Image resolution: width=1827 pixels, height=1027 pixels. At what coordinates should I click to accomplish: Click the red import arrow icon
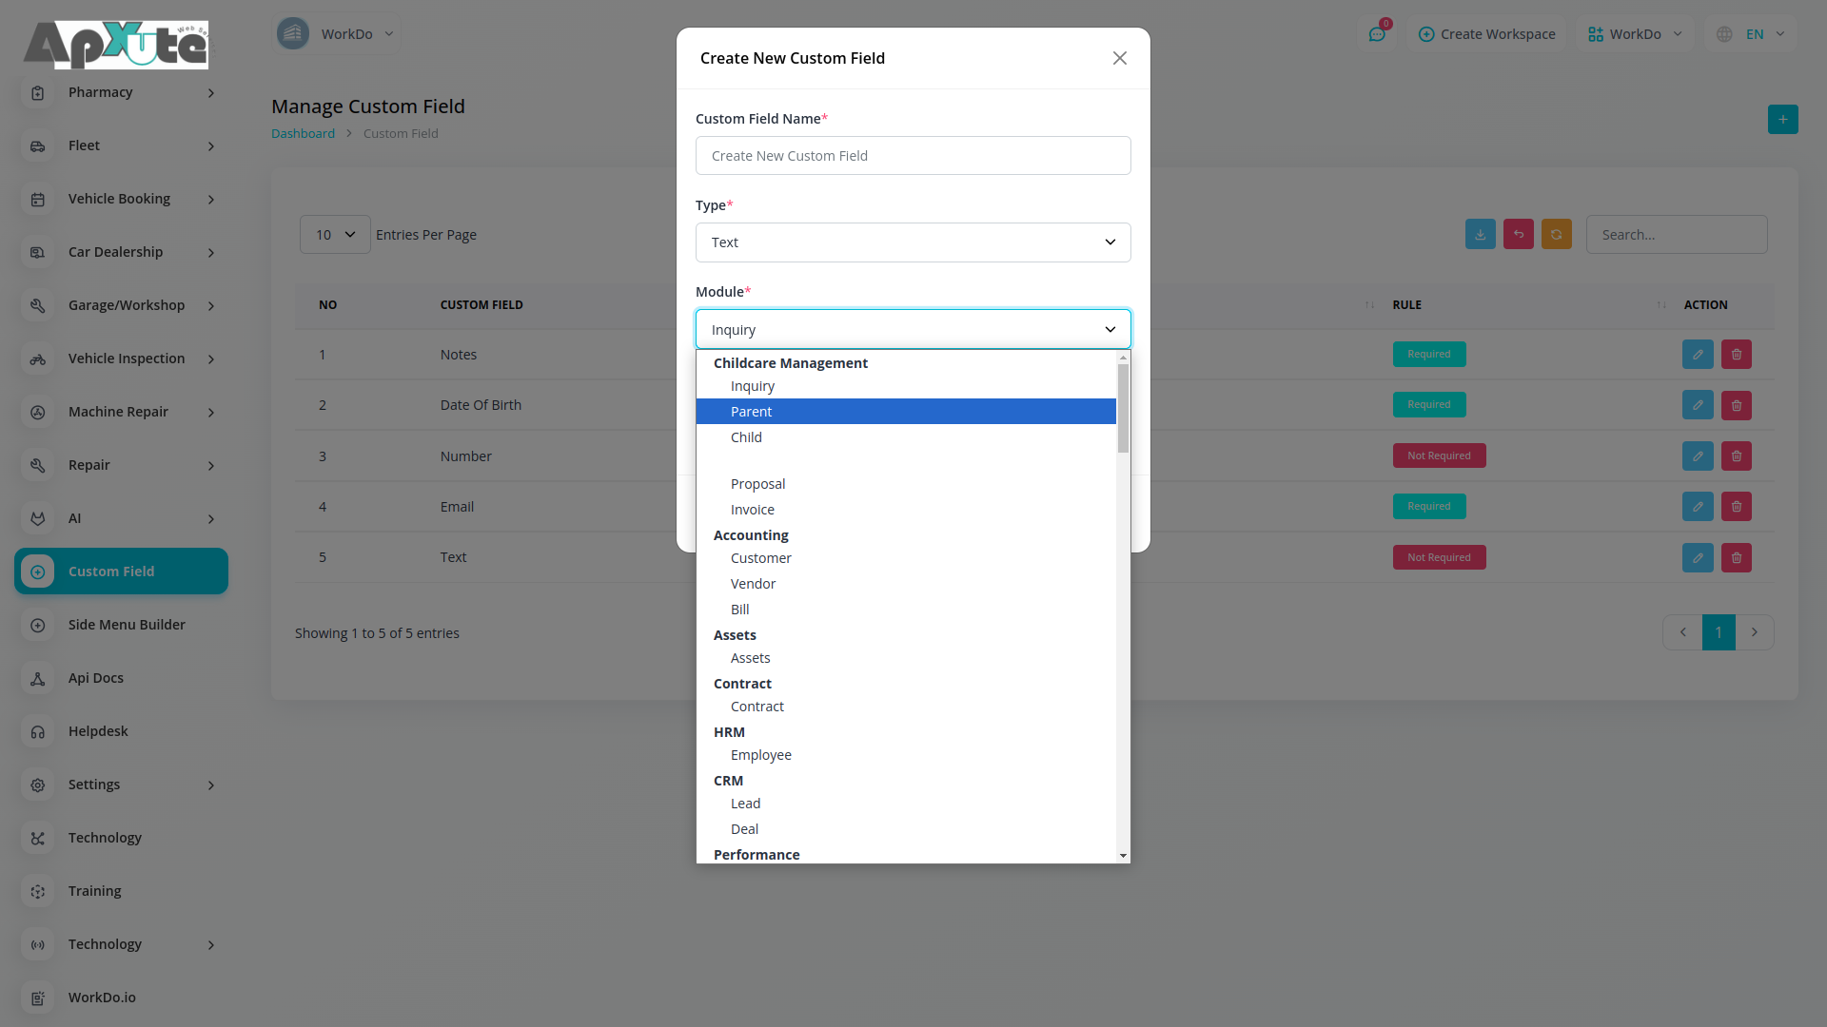coord(1518,235)
